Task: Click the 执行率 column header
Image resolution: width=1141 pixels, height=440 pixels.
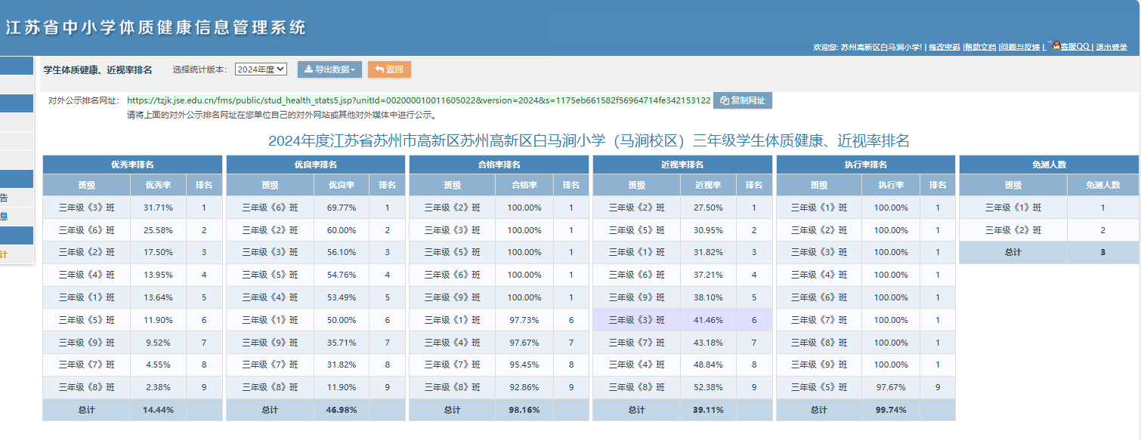Action: coord(891,186)
